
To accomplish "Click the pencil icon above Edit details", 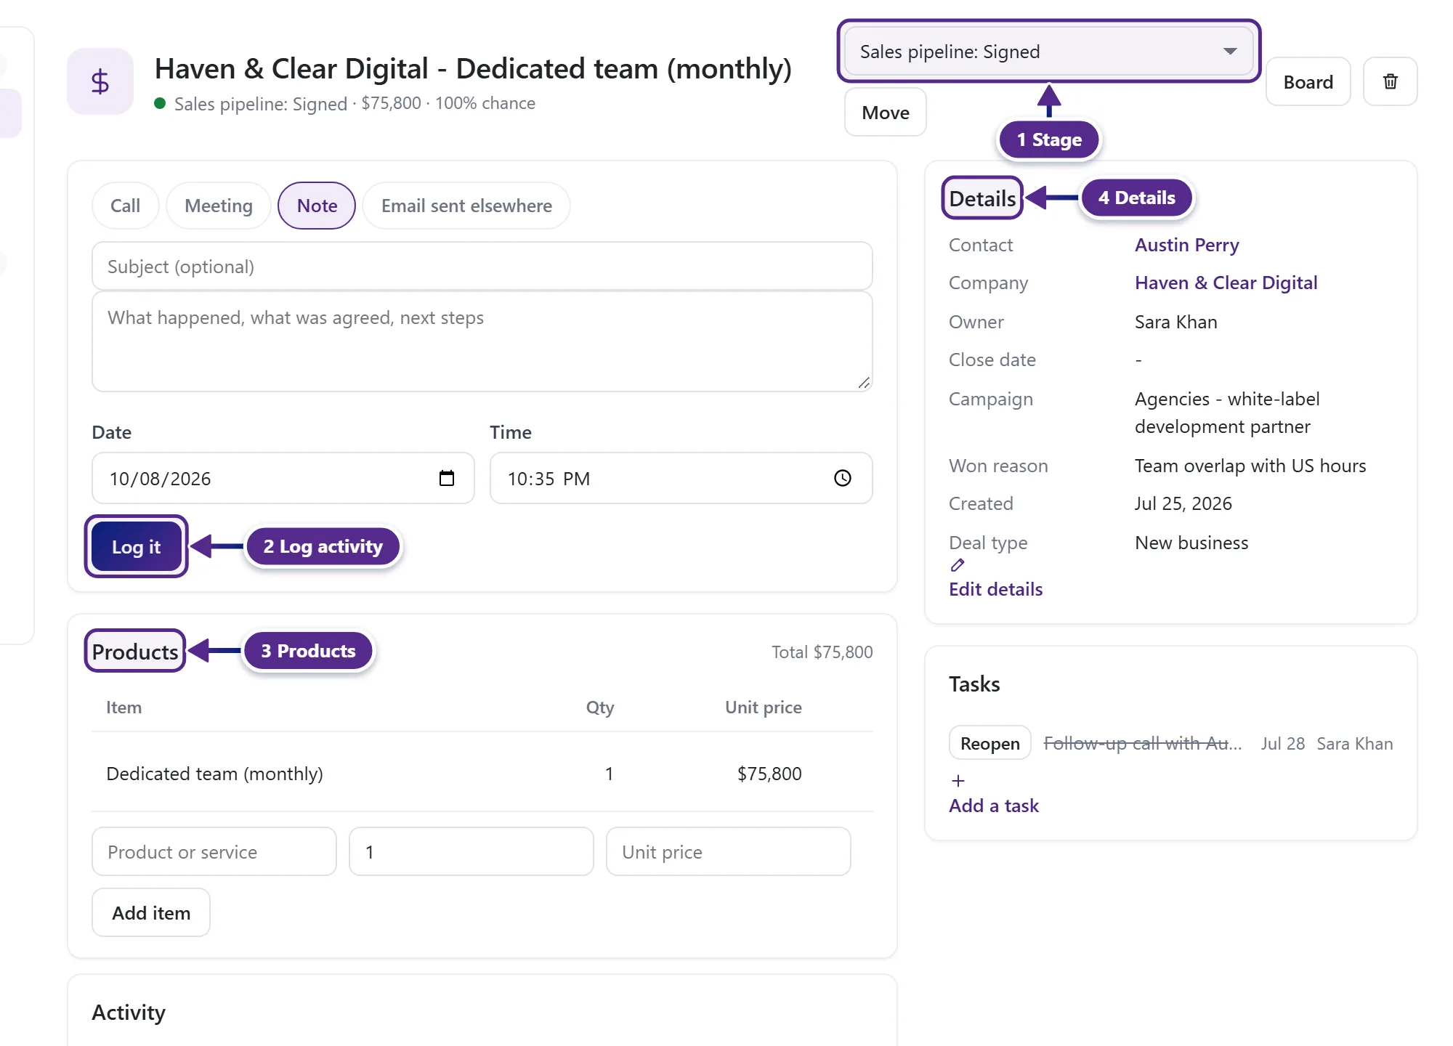I will coord(958,565).
